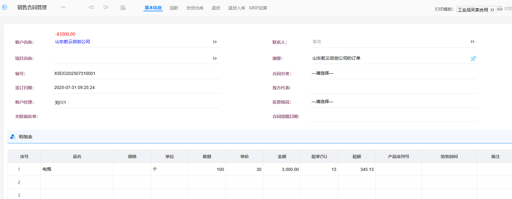Image resolution: width=512 pixels, height=199 pixels.
Task: Switch to 基本信息 tab
Action: pyautogui.click(x=153, y=8)
